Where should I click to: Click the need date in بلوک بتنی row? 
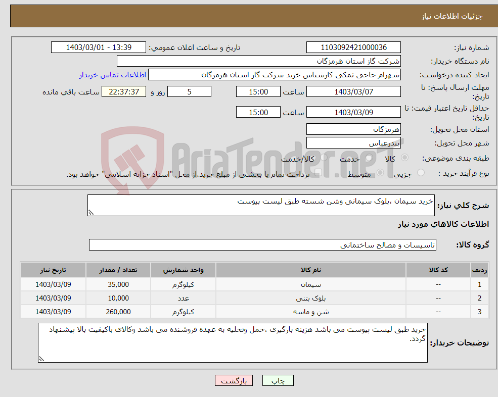pos(54,299)
